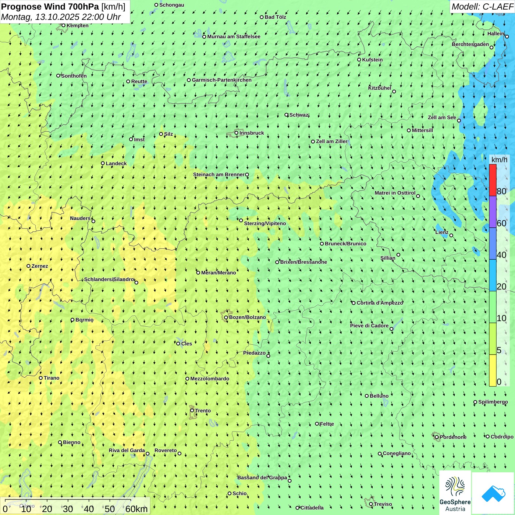Click the '60km' scale bar label
Screen dimensions: 515x515
136,509
